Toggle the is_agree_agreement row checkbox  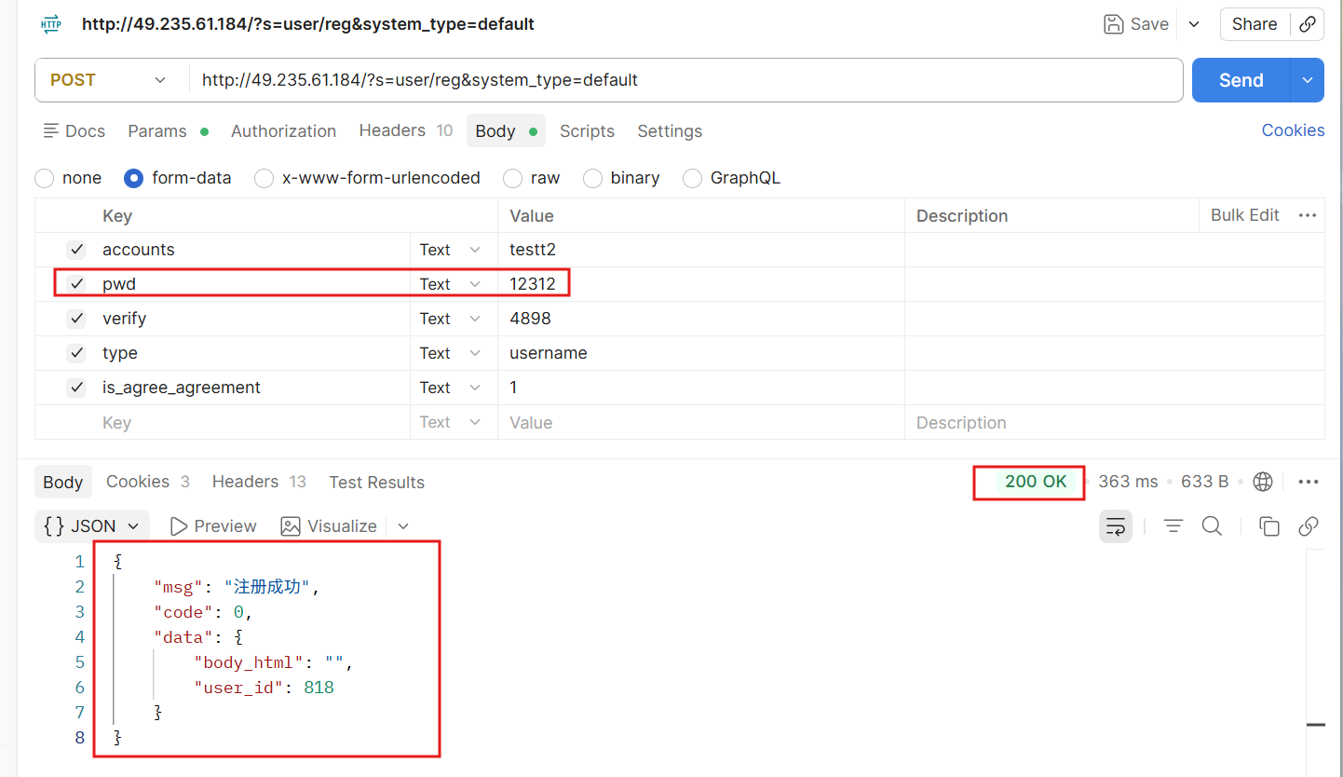[76, 388]
